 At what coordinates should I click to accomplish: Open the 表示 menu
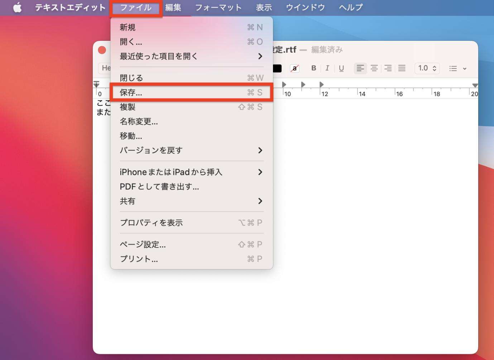tap(264, 8)
